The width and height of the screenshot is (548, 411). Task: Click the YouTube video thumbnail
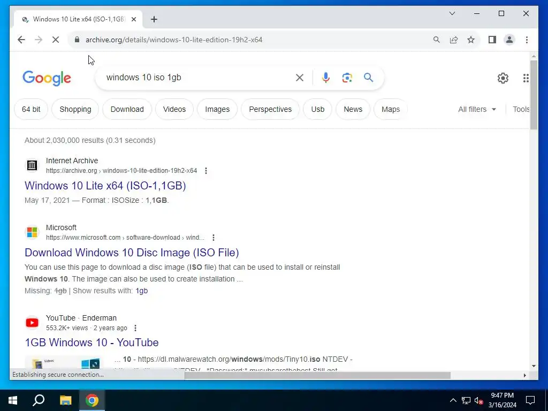62,362
